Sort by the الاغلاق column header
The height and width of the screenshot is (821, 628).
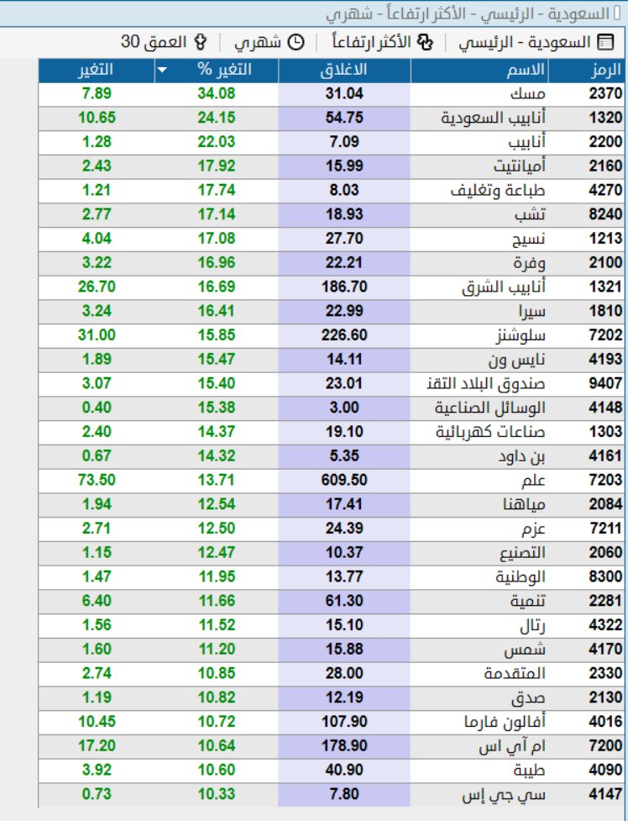pyautogui.click(x=344, y=70)
